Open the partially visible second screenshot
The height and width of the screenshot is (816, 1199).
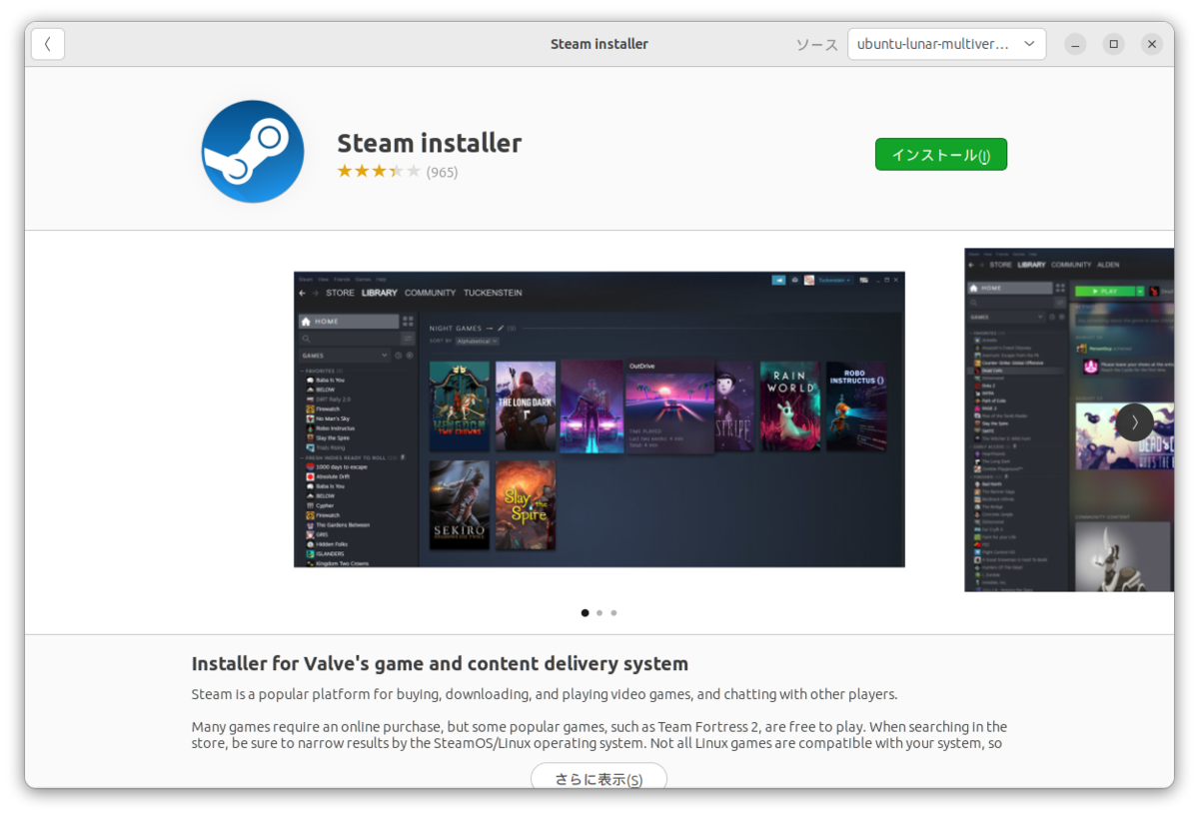click(x=1069, y=419)
